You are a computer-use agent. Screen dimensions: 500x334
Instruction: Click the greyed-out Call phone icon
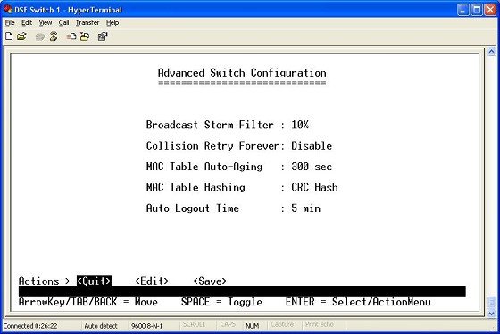click(40, 37)
